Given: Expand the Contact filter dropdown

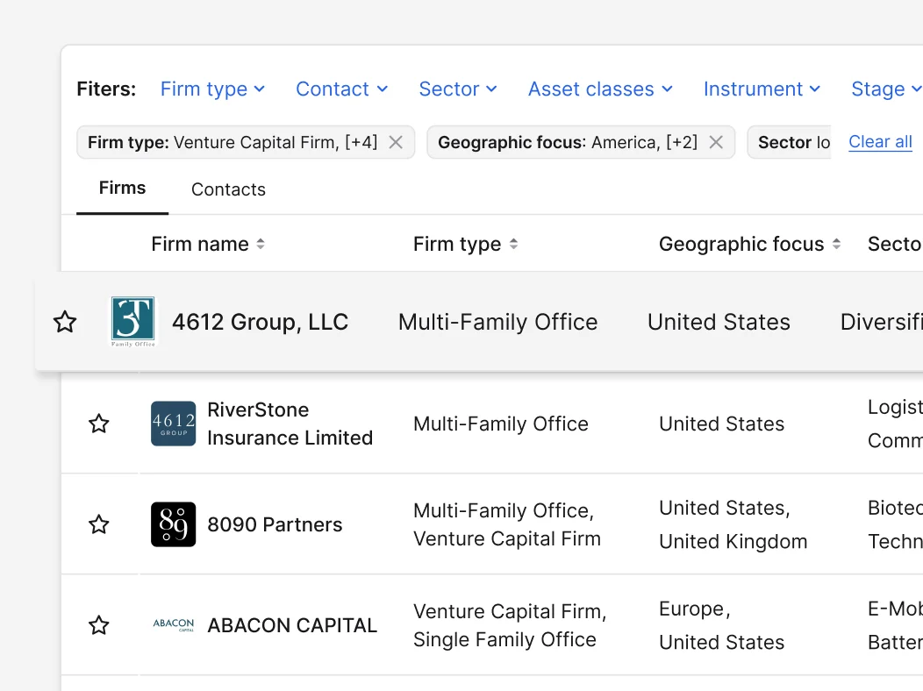Looking at the screenshot, I should pyautogui.click(x=341, y=89).
